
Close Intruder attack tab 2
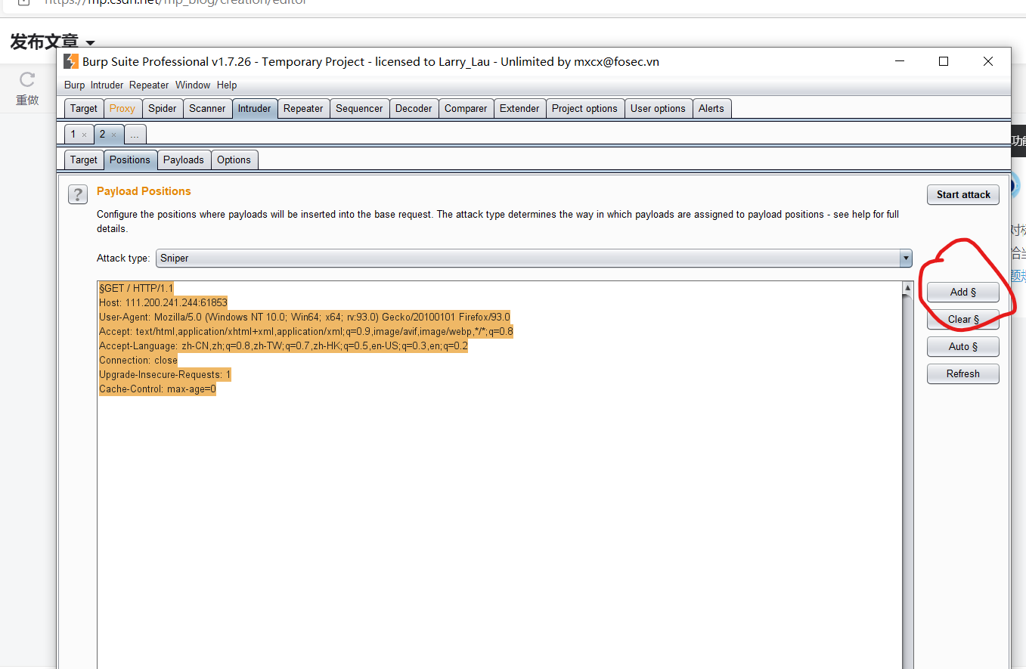(114, 134)
